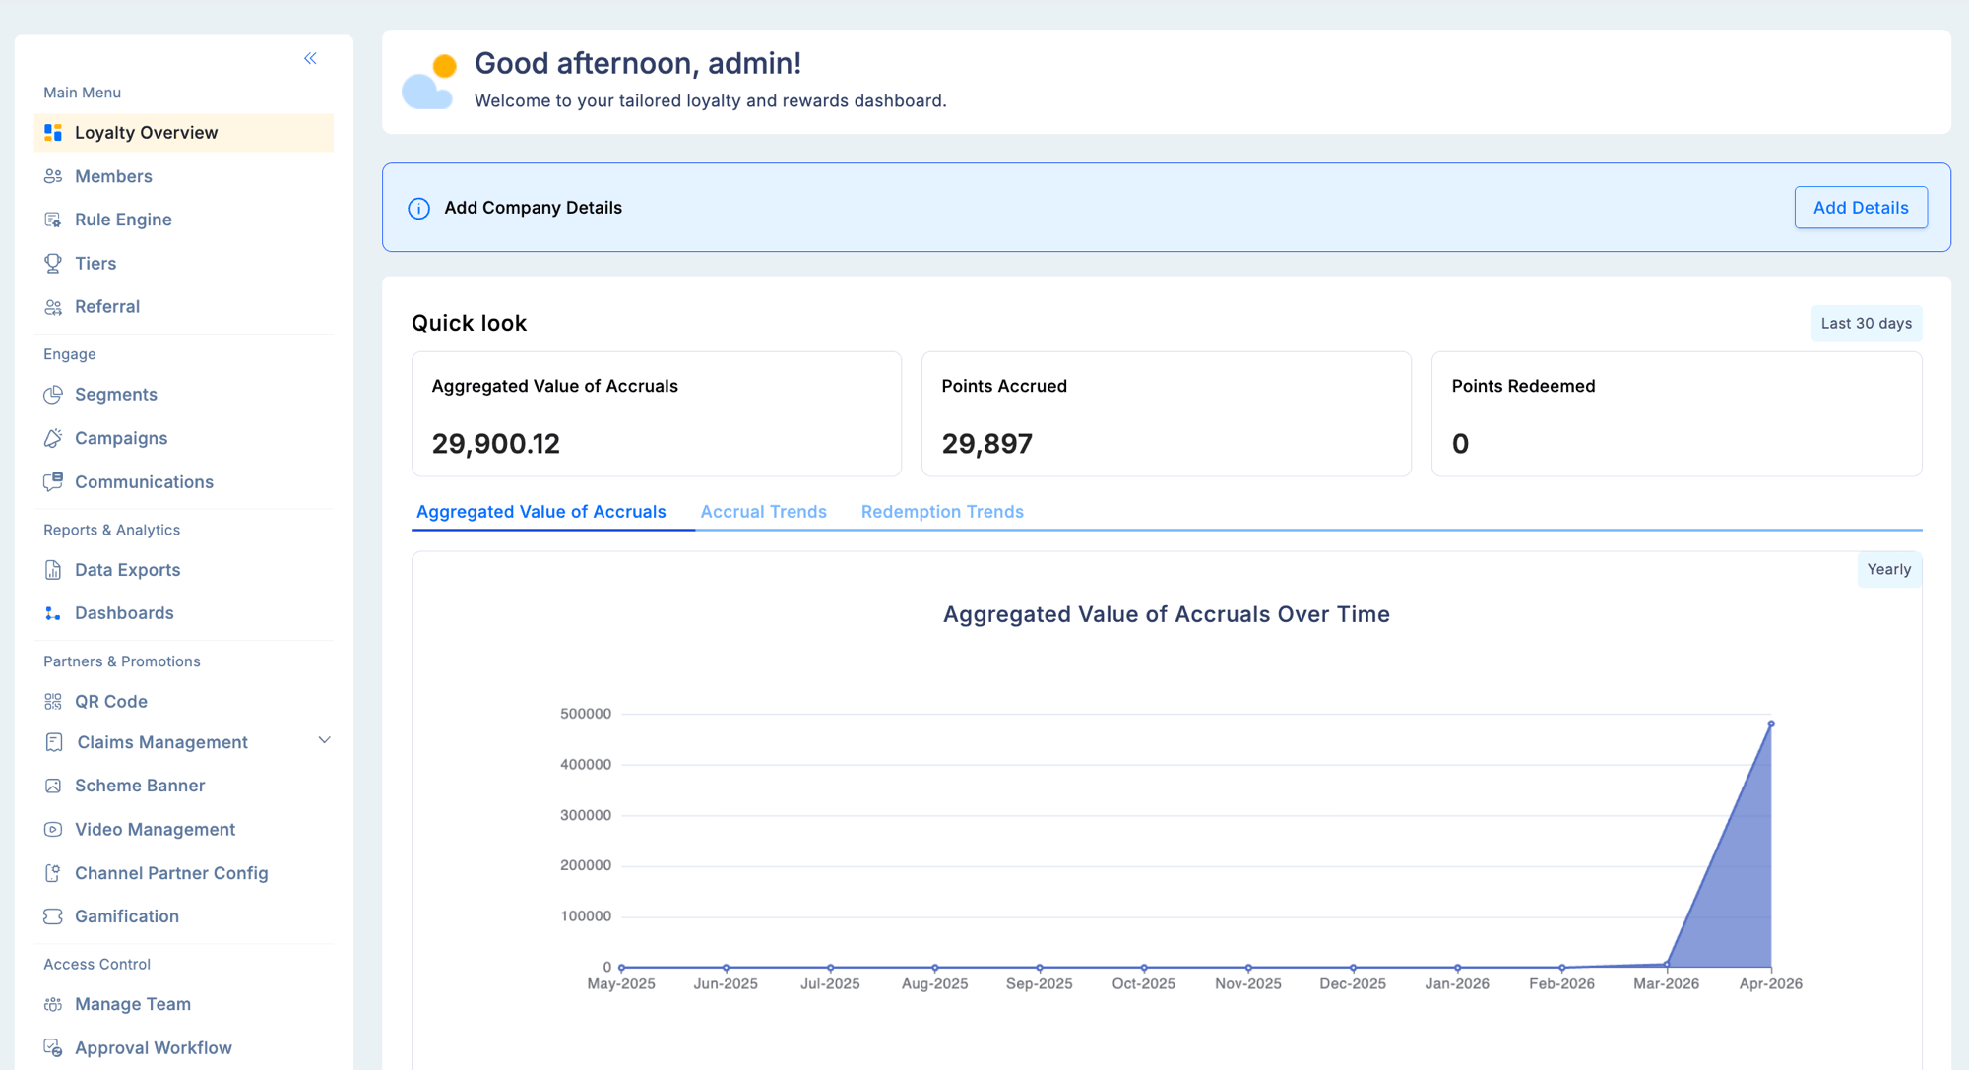1969x1070 pixels.
Task: Click the Campaigns party icon
Action: [x=53, y=438]
